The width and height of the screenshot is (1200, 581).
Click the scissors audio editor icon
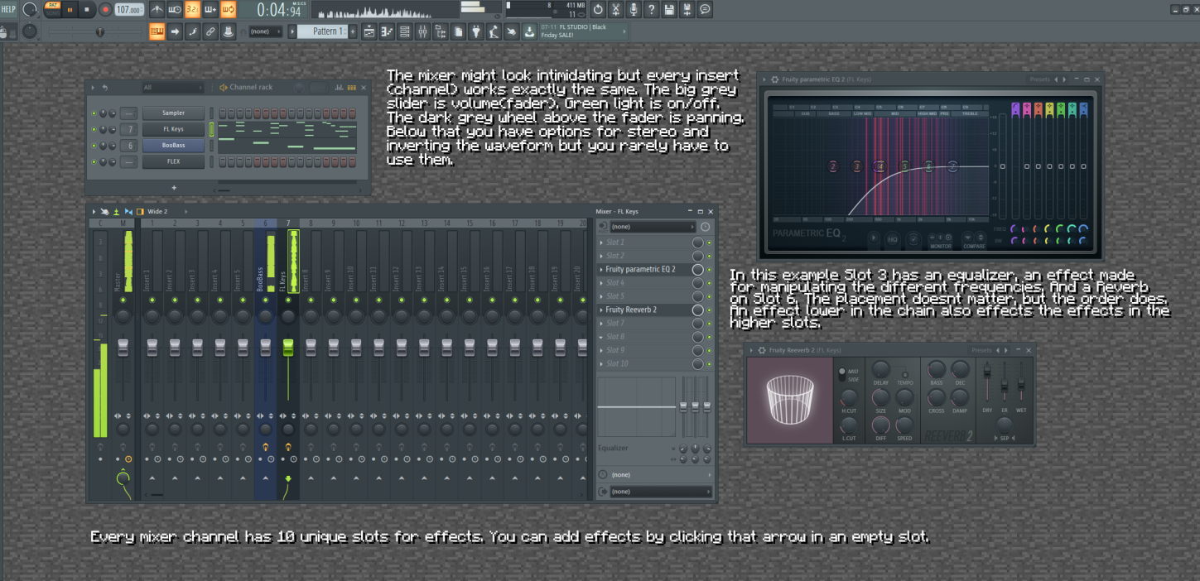coord(616,9)
